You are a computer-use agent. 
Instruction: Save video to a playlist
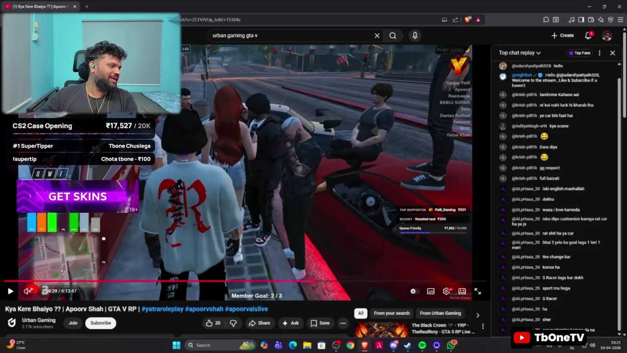[320, 323]
